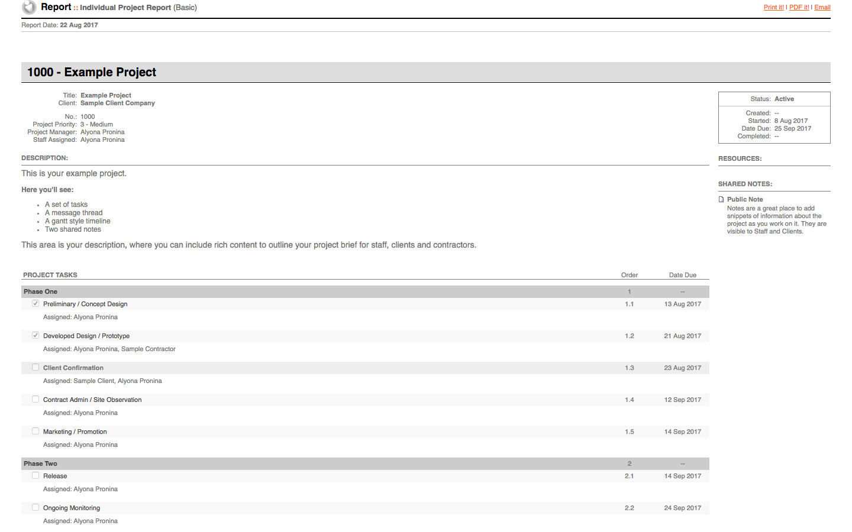This screenshot has width=852, height=532.
Task: Click the Preliminary / Concept Design task name
Action: [85, 304]
